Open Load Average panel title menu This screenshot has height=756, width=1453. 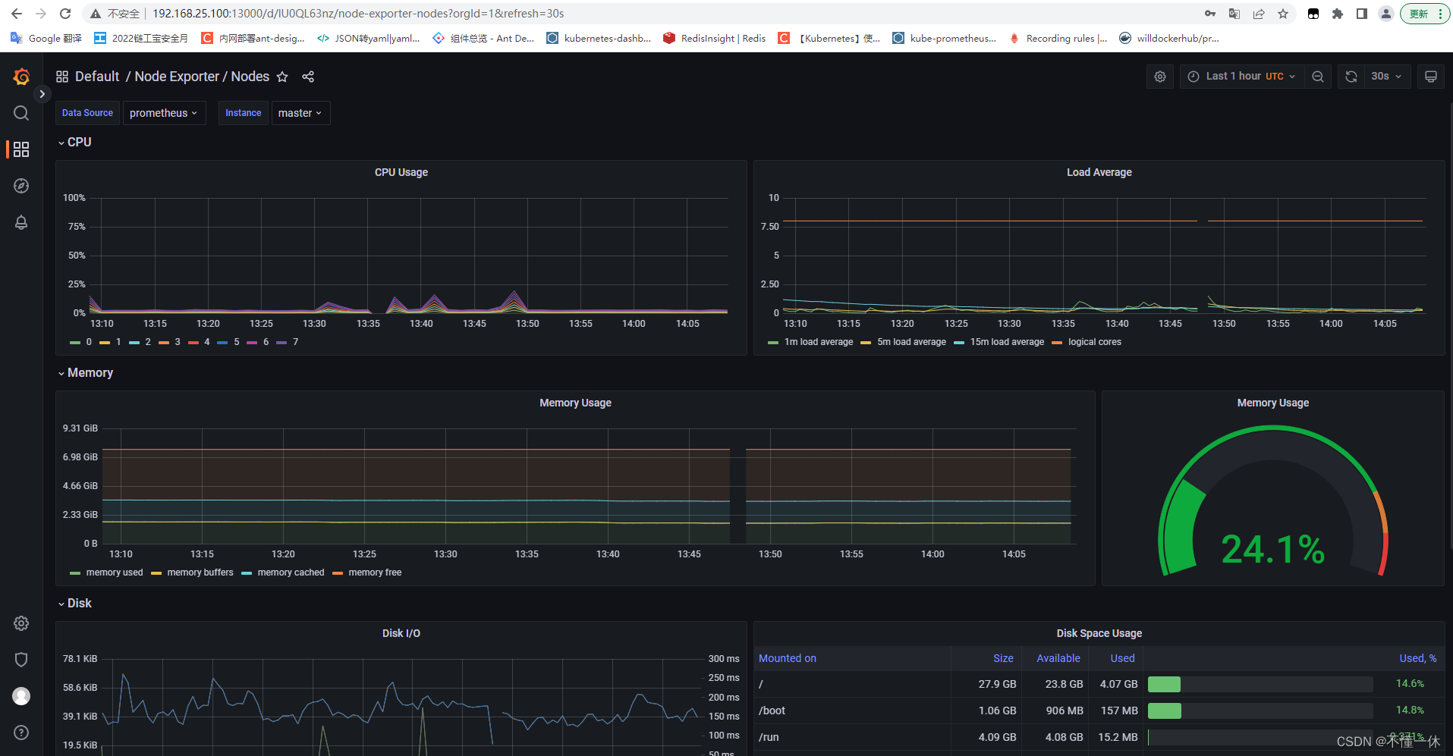click(x=1099, y=172)
